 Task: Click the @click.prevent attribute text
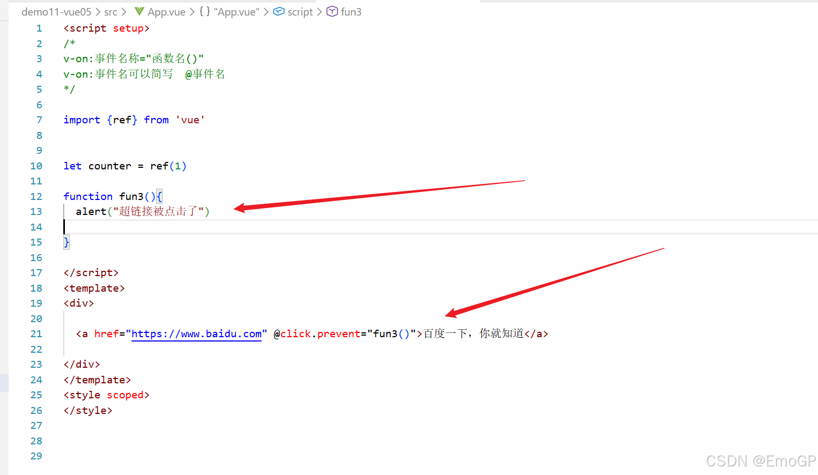(x=317, y=334)
